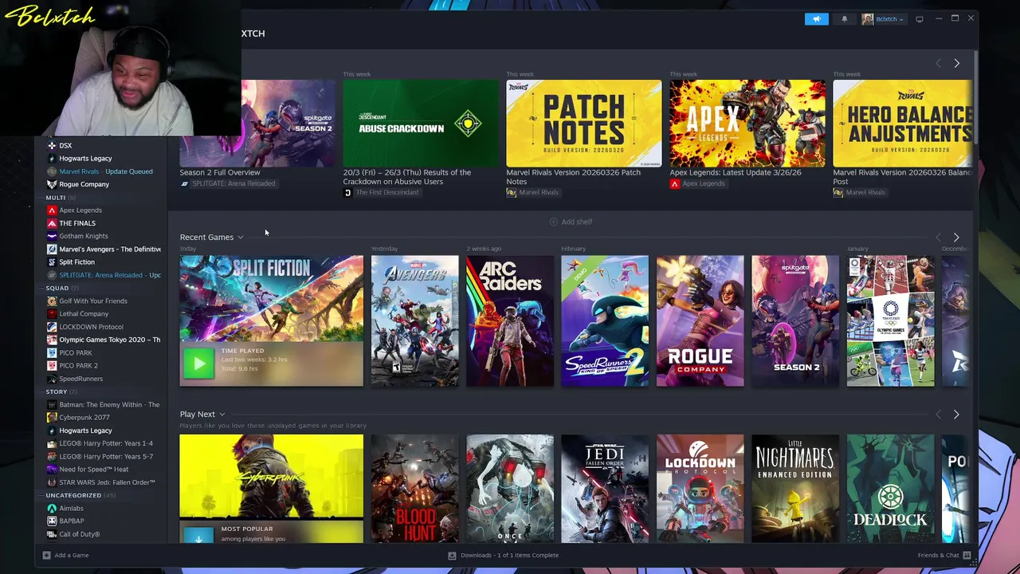The image size is (1020, 574).
Task: Click the Bclxtch profile avatar picture
Action: (x=867, y=19)
